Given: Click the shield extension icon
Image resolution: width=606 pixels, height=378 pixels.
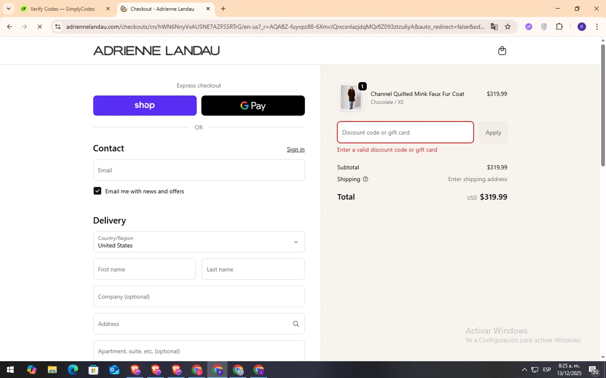Looking at the screenshot, I should tap(544, 27).
